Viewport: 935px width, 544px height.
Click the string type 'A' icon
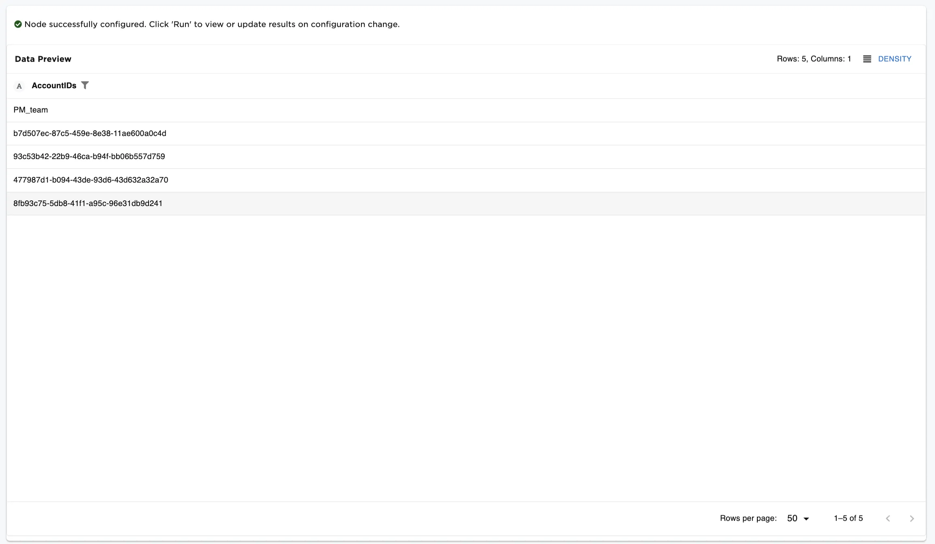pos(19,86)
